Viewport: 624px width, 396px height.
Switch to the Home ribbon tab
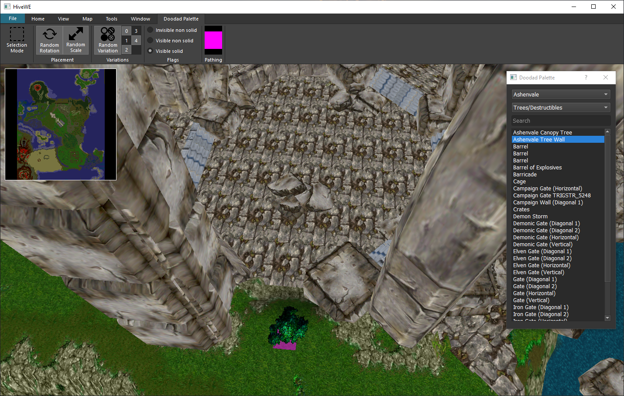point(38,19)
